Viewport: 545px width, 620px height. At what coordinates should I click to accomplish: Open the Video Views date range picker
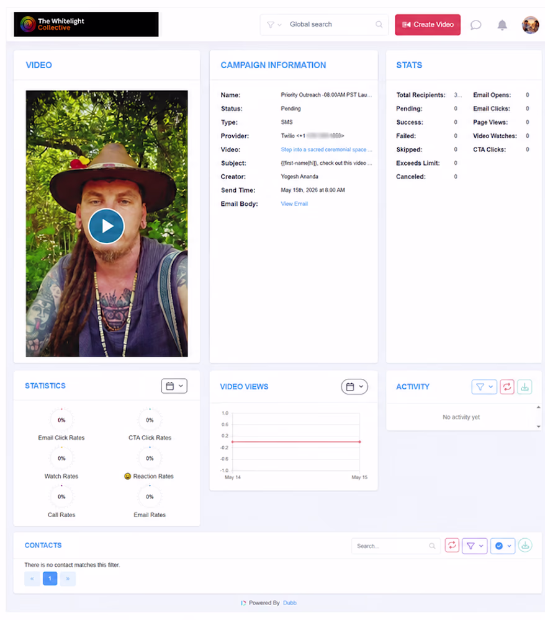click(x=354, y=387)
